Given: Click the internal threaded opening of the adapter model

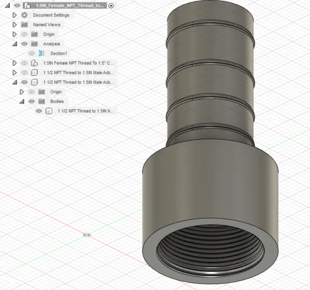Looking at the screenshot, I should (210, 251).
